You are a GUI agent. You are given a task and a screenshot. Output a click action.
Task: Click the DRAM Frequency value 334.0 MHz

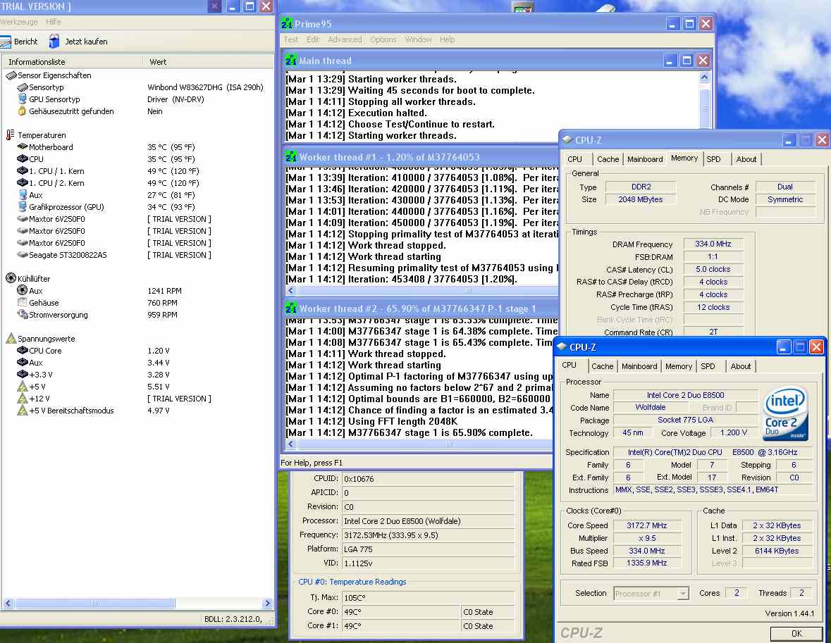pyautogui.click(x=713, y=244)
